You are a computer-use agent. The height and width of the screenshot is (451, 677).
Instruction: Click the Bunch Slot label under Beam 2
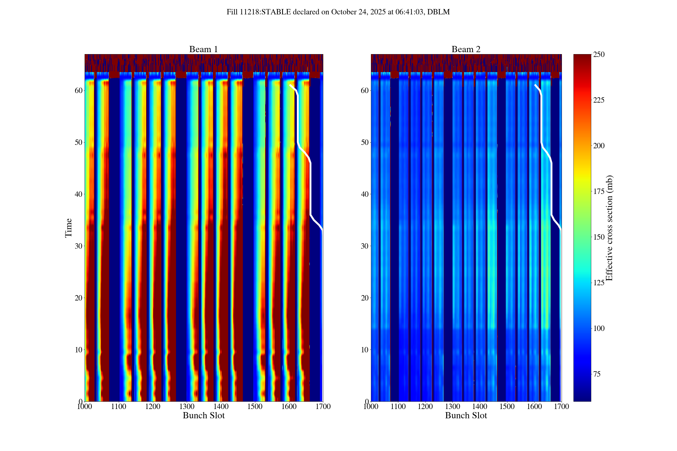(x=466, y=415)
